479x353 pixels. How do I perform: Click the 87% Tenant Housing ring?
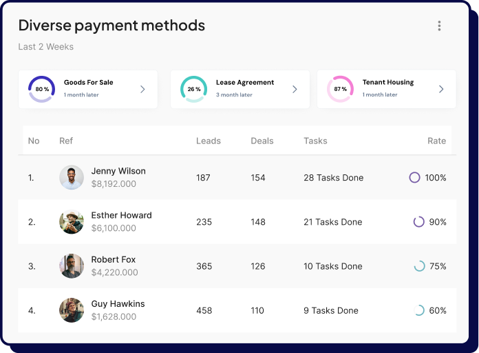(340, 89)
